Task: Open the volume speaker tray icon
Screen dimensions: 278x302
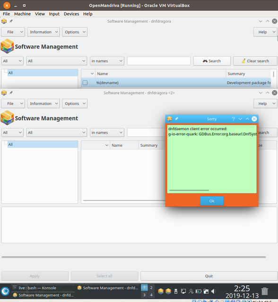Action: [213, 291]
